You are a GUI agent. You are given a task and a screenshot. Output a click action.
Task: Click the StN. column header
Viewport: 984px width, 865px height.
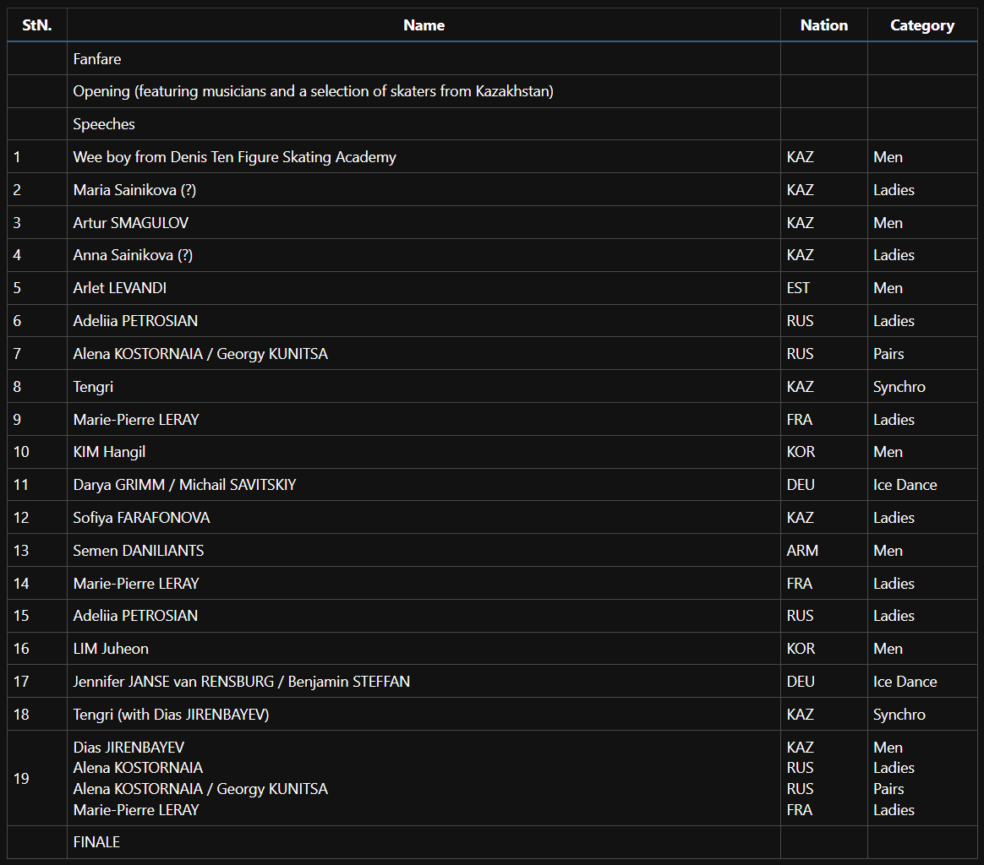[x=37, y=25]
